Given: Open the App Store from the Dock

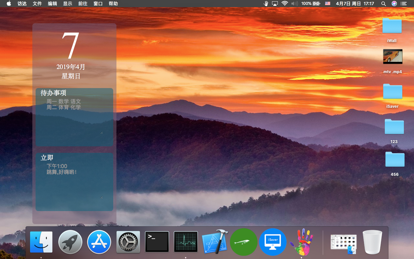Looking at the screenshot, I should click(99, 242).
